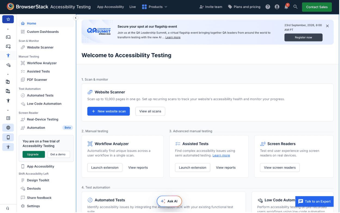340x213 pixels.
Task: Click Register now button in banner
Action: (x=304, y=38)
